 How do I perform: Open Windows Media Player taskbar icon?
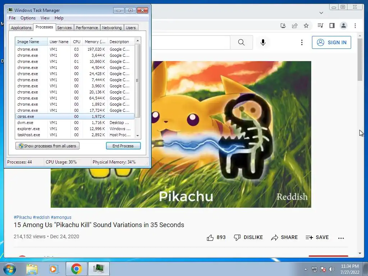[54, 269]
